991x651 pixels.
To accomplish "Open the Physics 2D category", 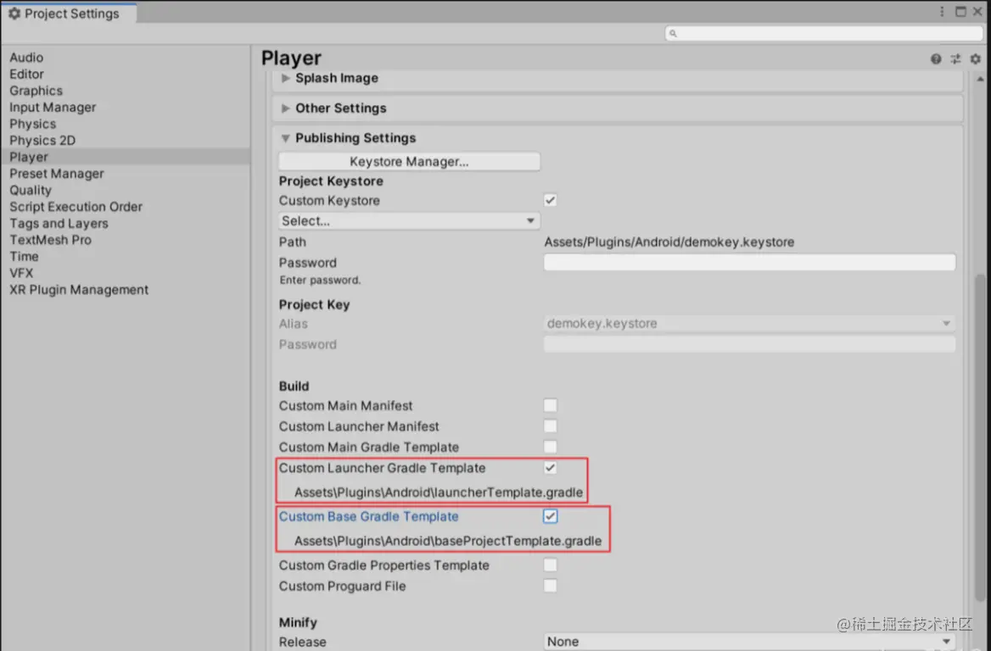I will pos(42,140).
